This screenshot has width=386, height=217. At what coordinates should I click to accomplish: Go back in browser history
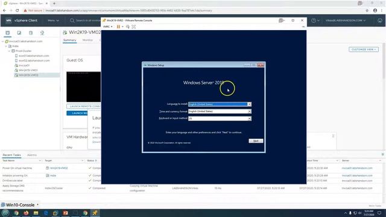coord(4,10)
